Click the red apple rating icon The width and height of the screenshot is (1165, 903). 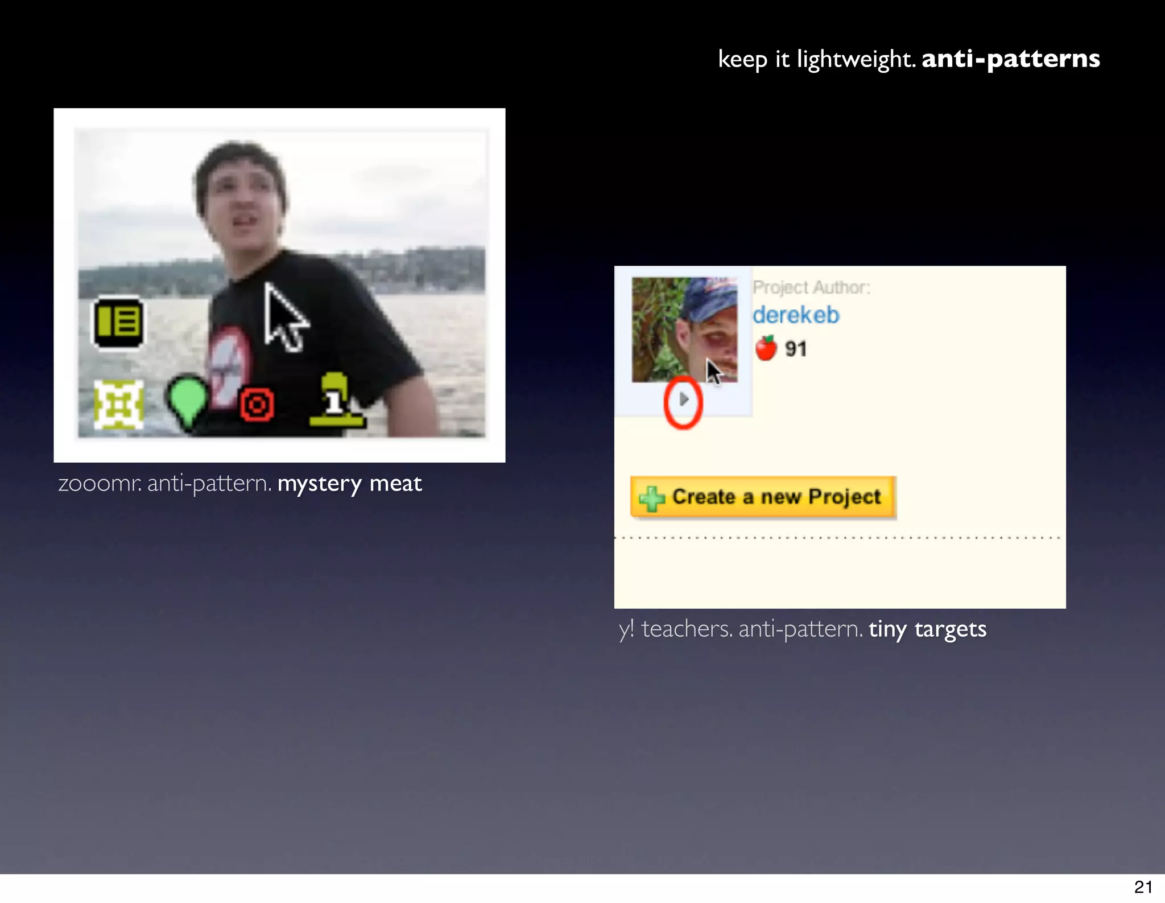click(x=766, y=348)
